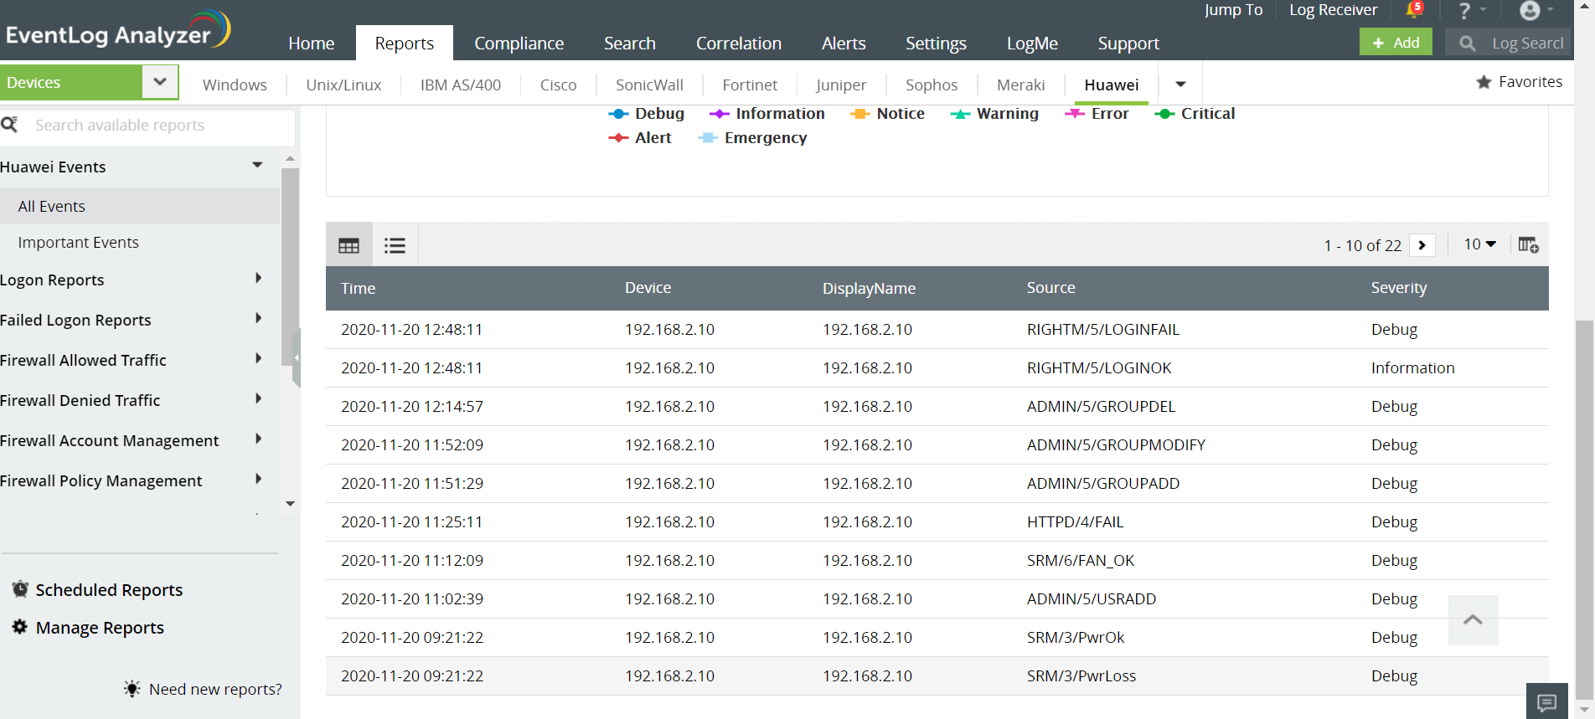The image size is (1595, 719).
Task: Click the Information severity cell
Action: coord(1412,367)
